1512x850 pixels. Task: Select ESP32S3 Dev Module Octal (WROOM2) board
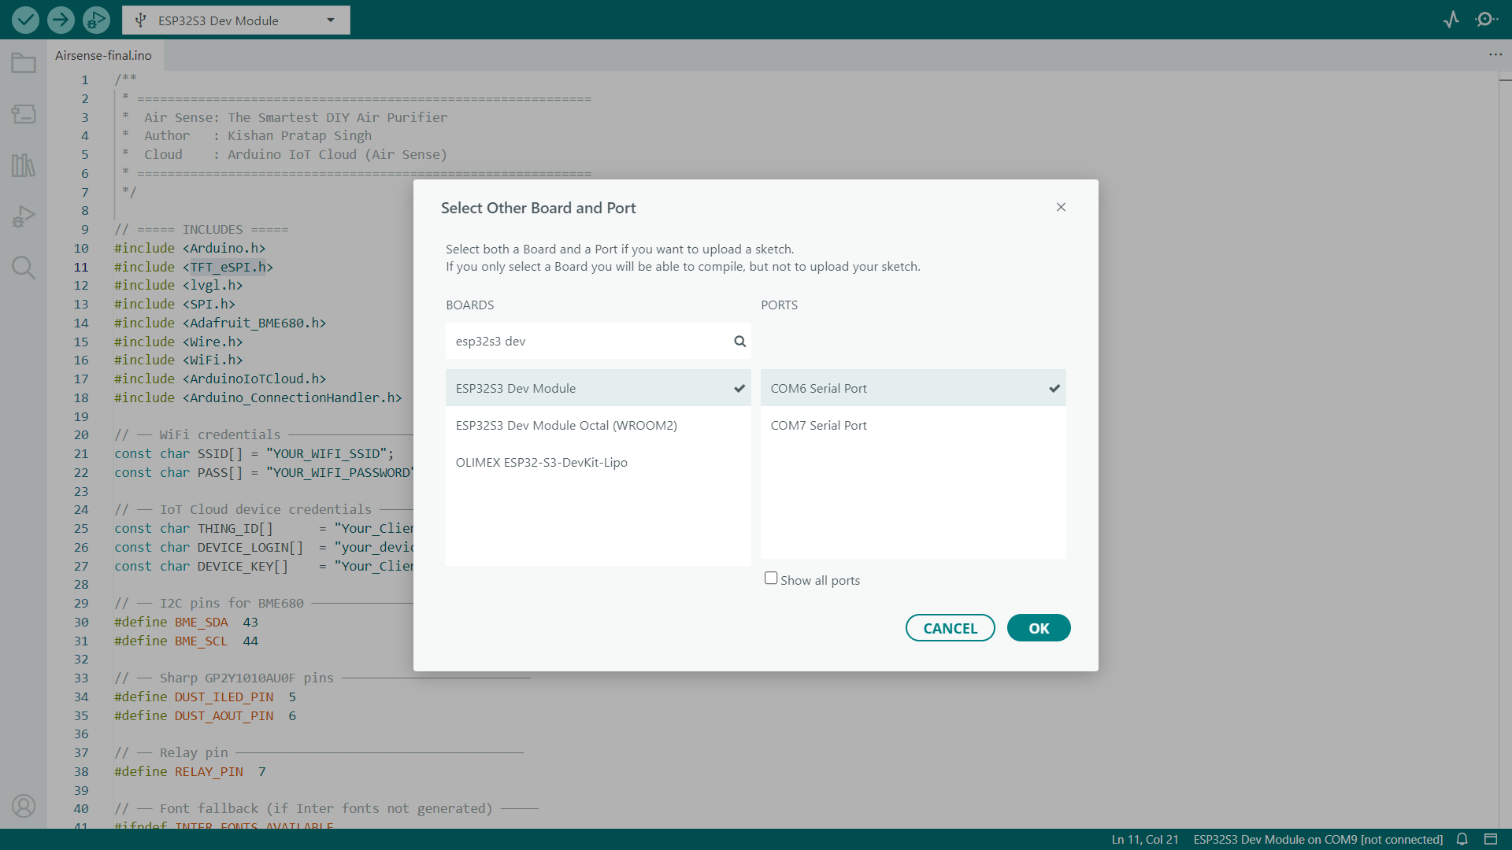point(598,425)
